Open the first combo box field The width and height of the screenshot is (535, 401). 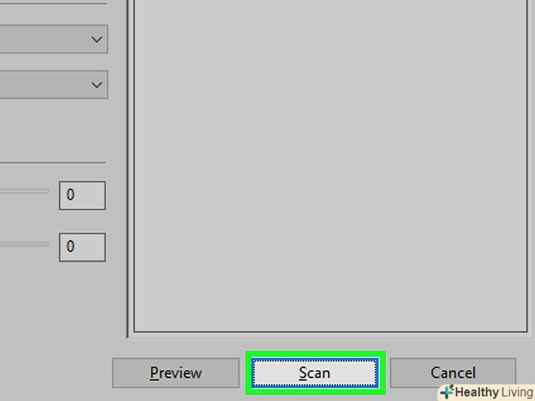(x=54, y=39)
